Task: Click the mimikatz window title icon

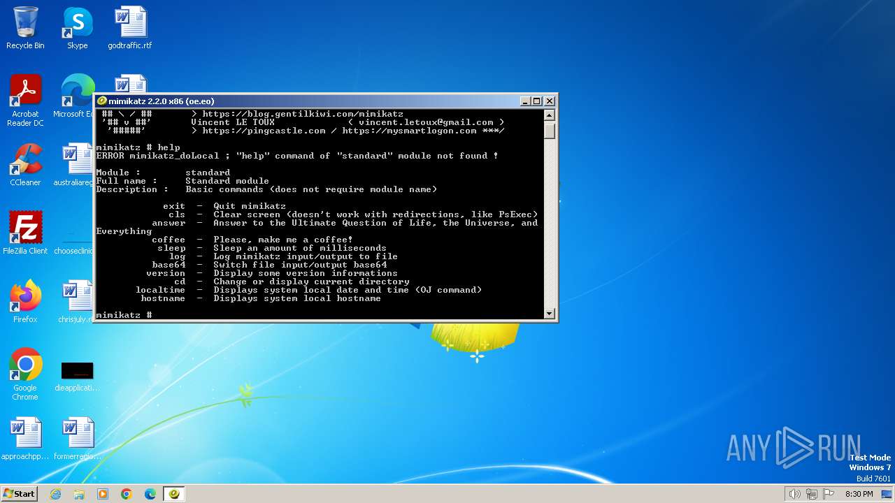Action: (102, 101)
